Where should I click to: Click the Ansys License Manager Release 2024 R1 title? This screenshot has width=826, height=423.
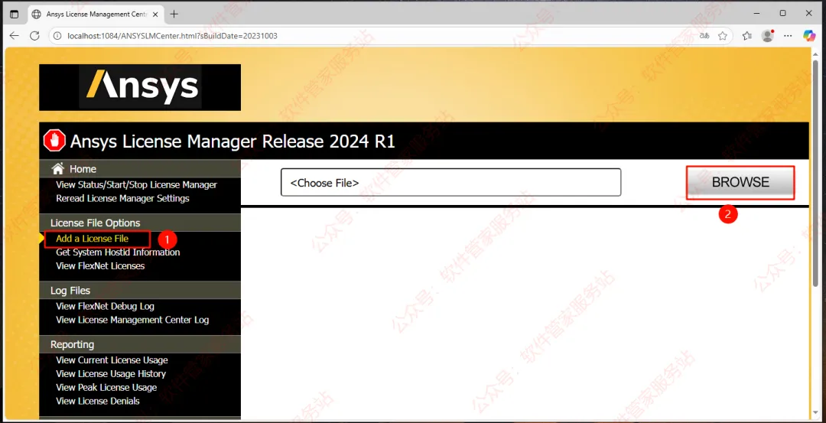coord(233,142)
